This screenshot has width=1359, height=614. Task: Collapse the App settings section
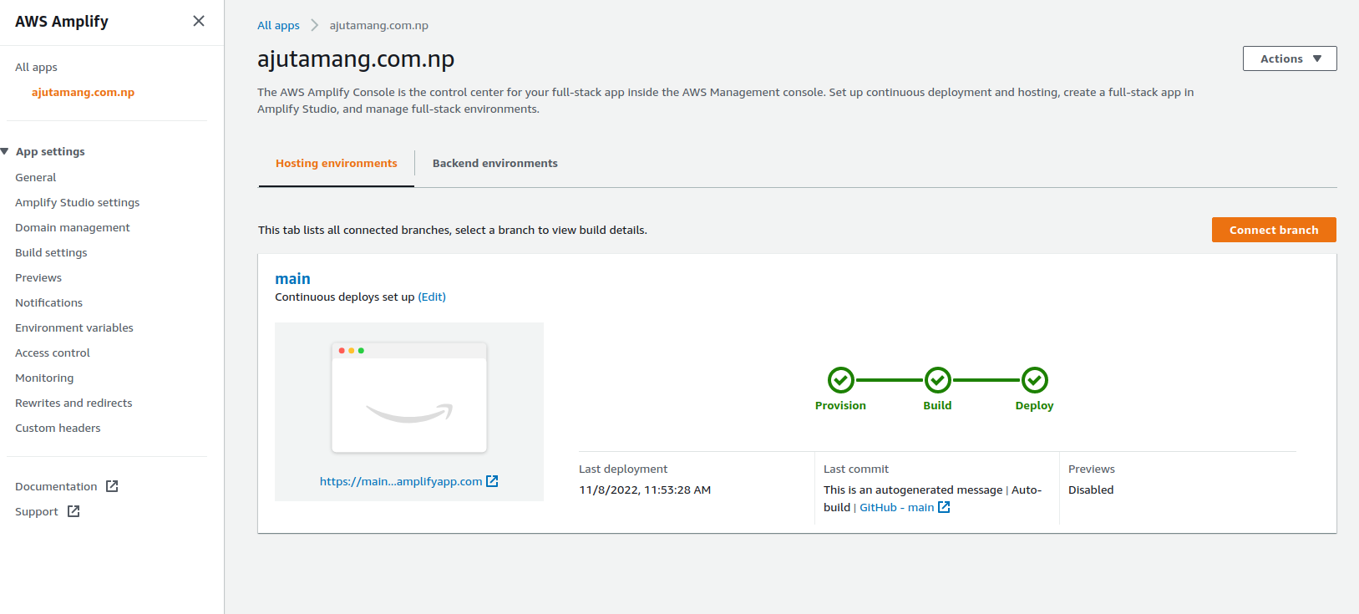coord(5,151)
